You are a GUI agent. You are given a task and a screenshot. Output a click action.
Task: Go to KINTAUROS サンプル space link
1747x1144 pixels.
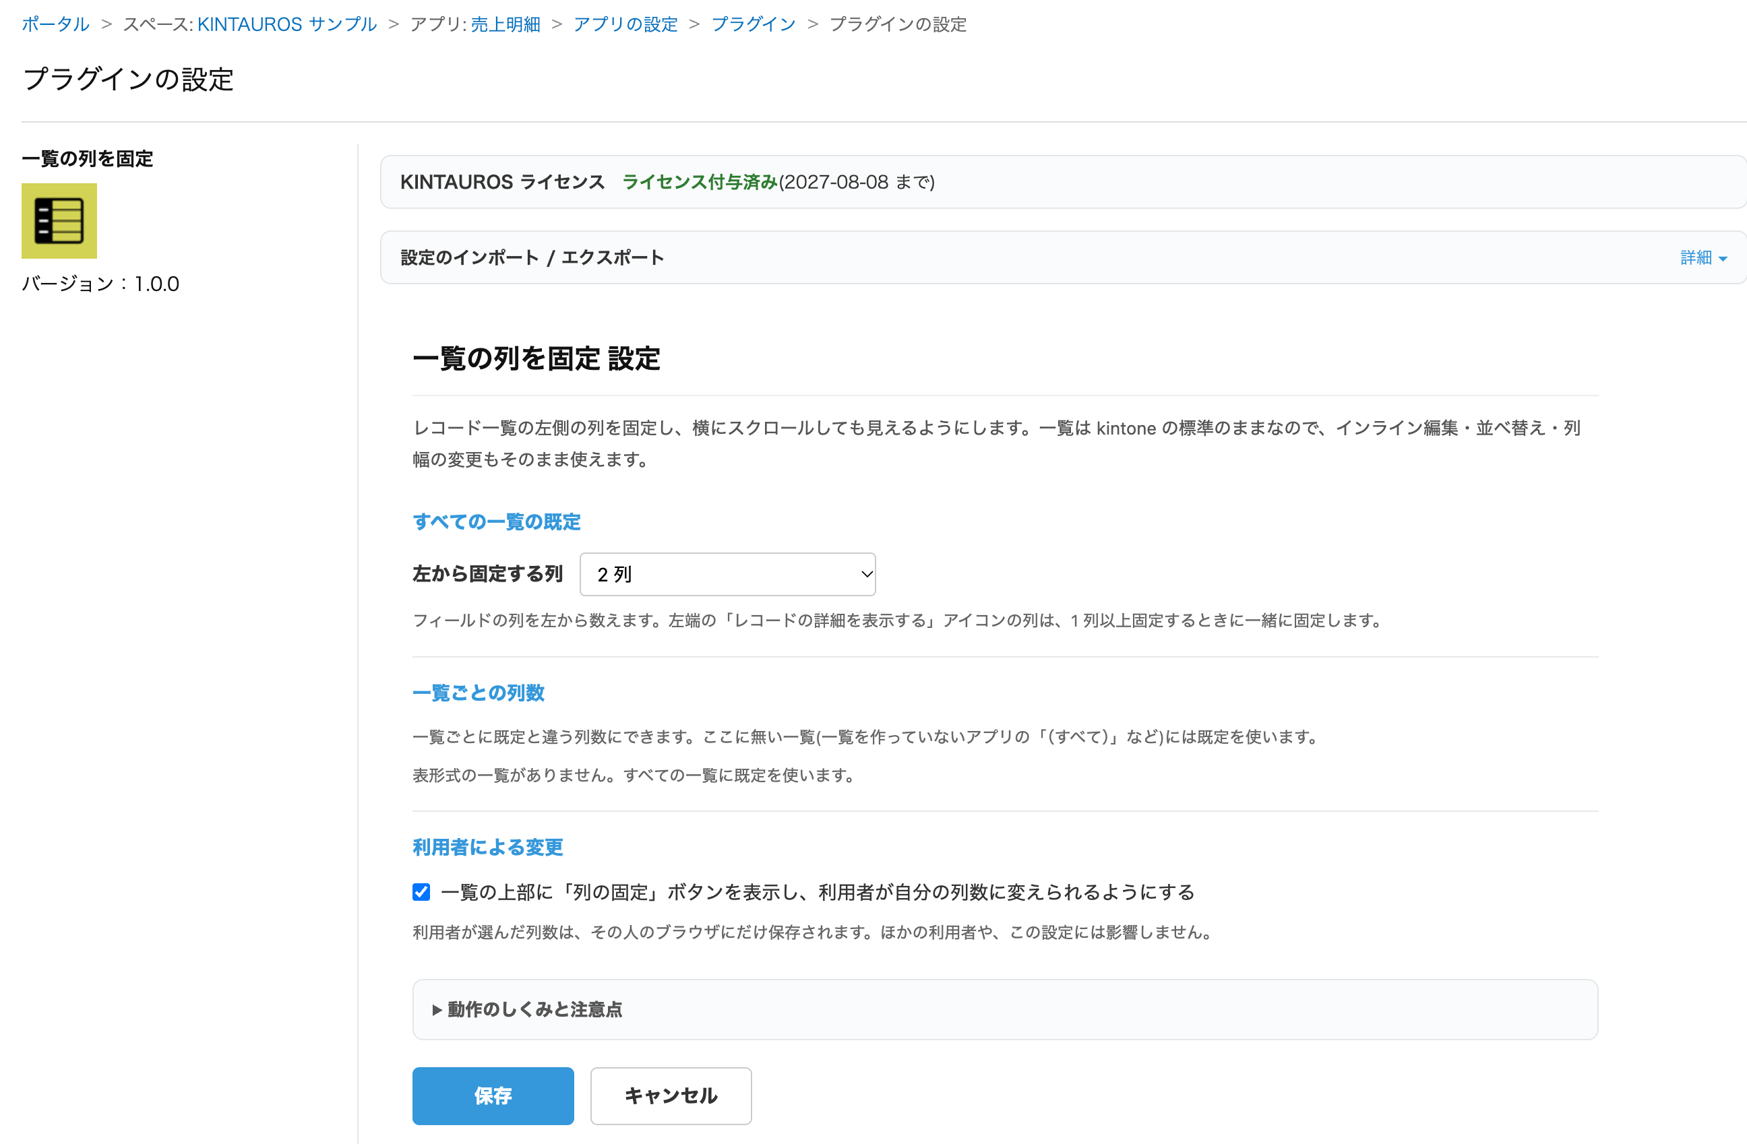[x=287, y=24]
